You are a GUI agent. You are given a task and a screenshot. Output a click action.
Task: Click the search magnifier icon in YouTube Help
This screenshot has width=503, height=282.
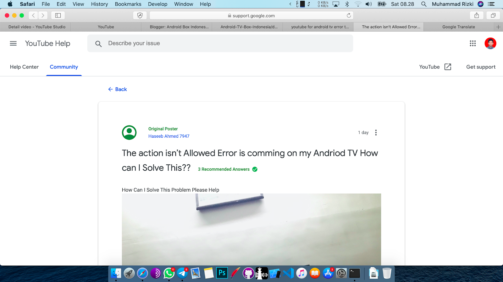98,44
